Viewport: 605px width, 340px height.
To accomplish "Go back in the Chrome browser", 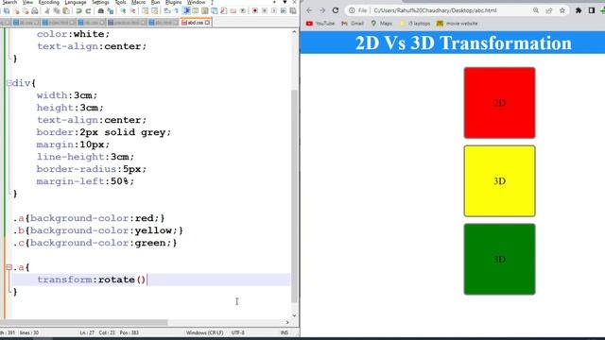I will tap(309, 10).
